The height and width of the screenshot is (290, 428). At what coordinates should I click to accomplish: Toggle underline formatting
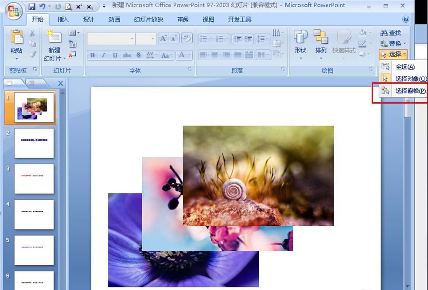click(x=115, y=55)
